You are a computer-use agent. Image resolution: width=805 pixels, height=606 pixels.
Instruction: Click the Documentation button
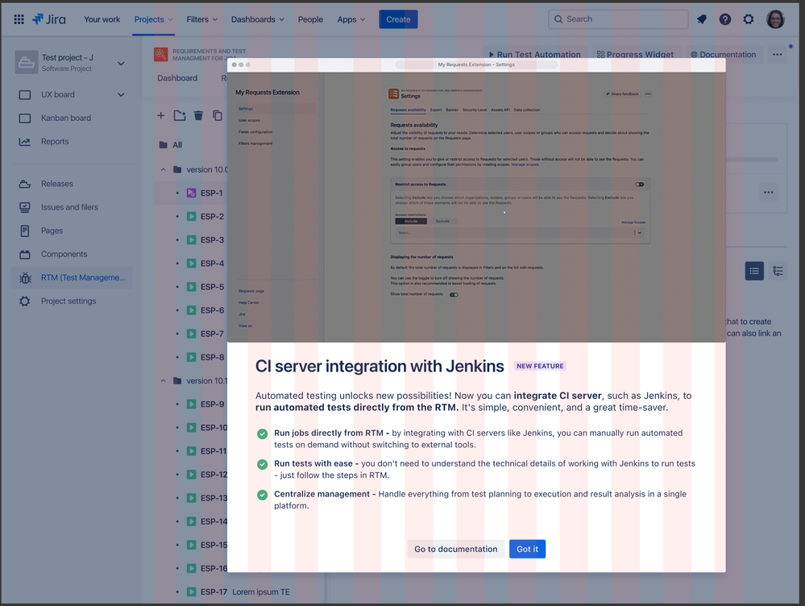coord(724,55)
